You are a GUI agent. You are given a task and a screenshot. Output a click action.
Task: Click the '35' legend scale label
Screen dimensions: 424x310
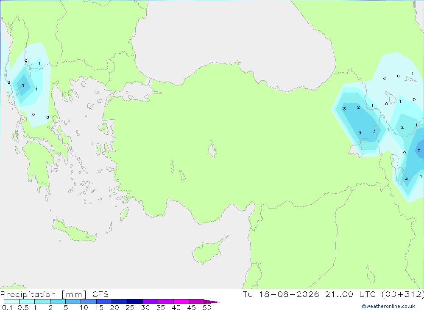click(161, 307)
